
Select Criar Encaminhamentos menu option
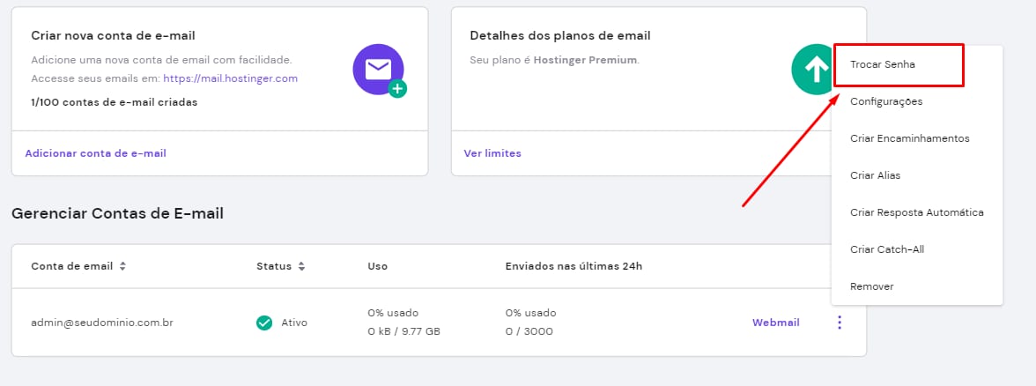pyautogui.click(x=909, y=138)
